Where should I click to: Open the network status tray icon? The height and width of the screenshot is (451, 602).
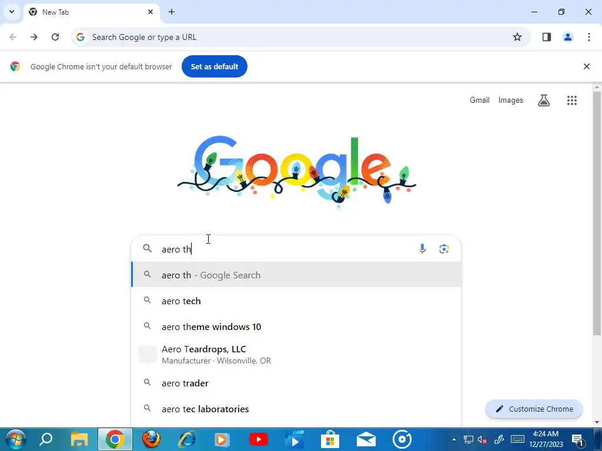click(469, 439)
